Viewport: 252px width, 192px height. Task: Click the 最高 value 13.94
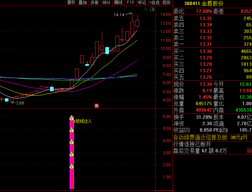click(x=246, y=91)
